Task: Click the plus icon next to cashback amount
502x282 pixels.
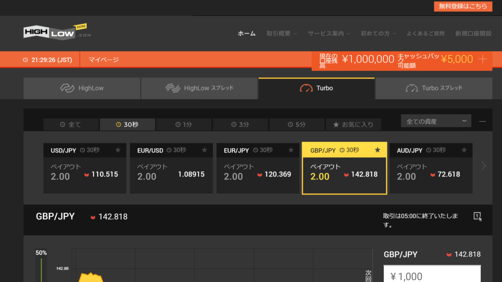Action: point(483,59)
